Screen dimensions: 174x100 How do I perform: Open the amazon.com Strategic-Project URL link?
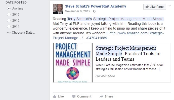click(x=108, y=36)
